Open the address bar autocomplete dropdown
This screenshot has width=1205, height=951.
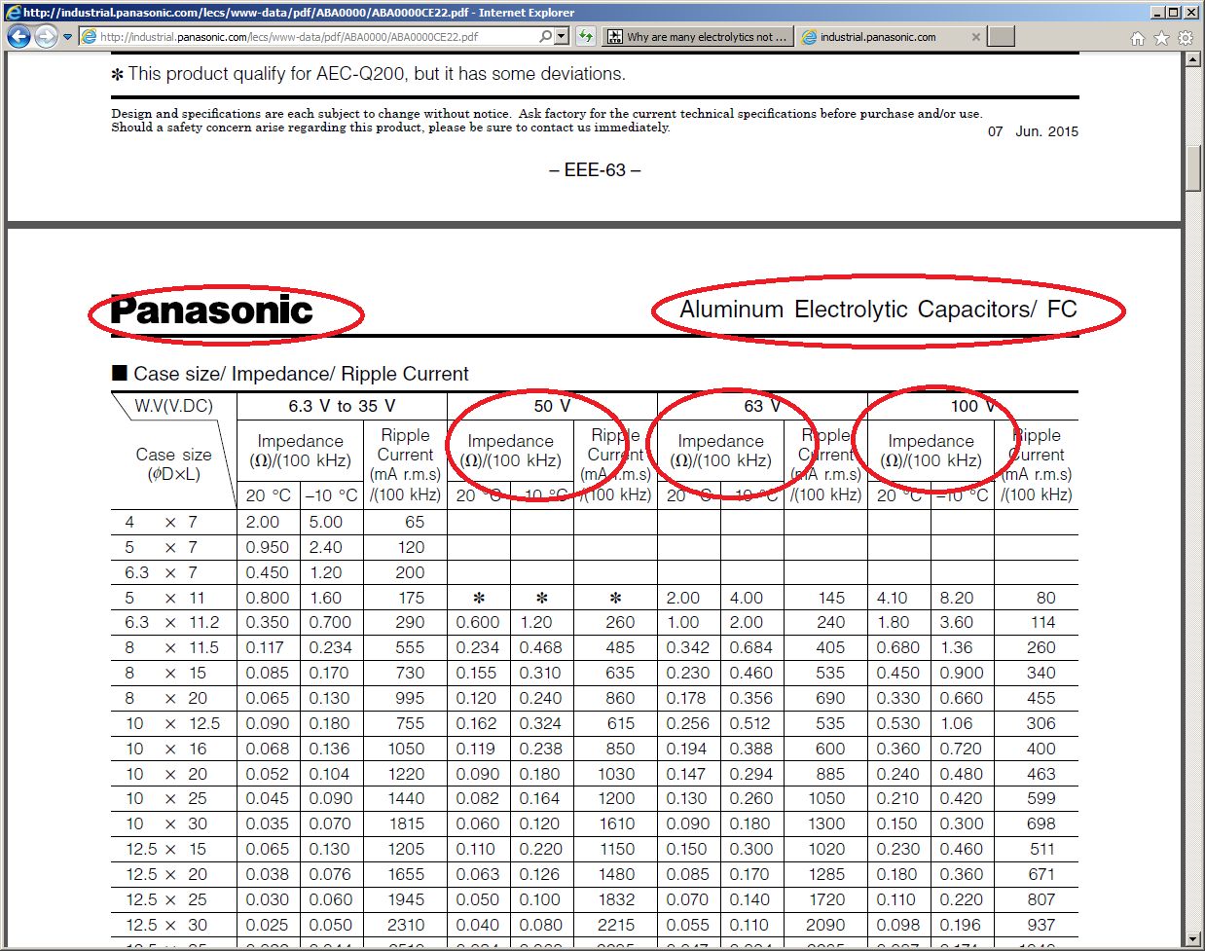[562, 37]
